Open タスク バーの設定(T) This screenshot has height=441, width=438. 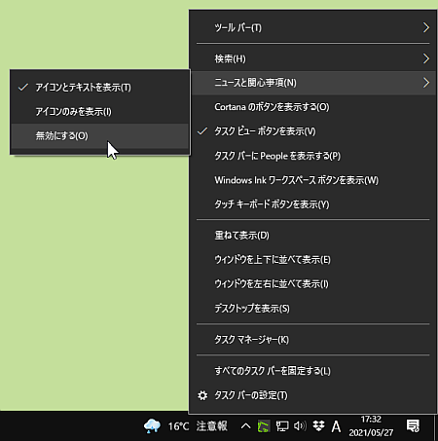pyautogui.click(x=313, y=395)
